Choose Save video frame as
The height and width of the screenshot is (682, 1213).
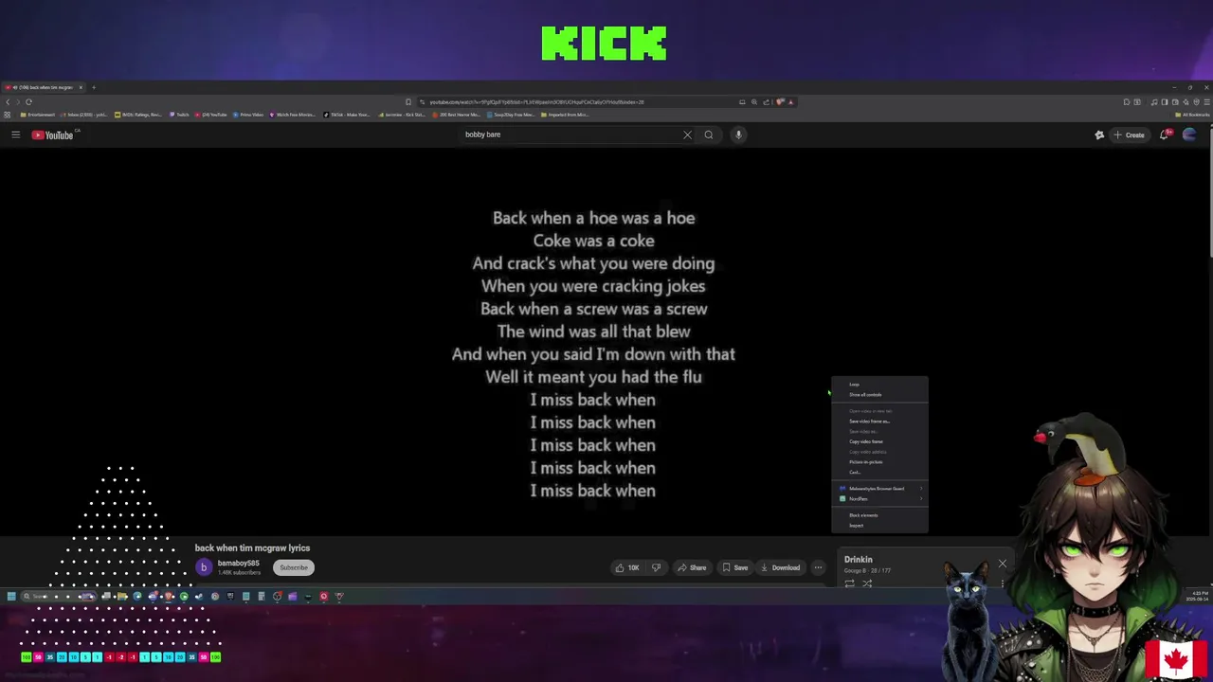pyautogui.click(x=879, y=422)
